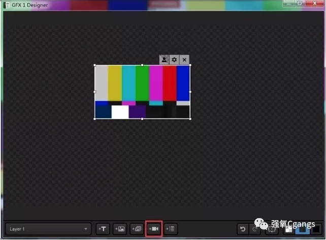Add an image set element

pos(137,229)
